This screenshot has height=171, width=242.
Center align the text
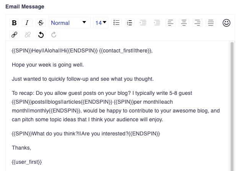point(184,23)
